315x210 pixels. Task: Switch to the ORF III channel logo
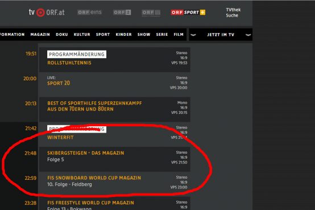click(151, 13)
